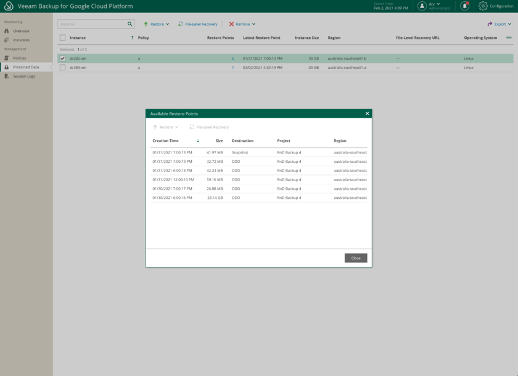Click the Veeam logo icon
This screenshot has width=518, height=376.
coord(9,6)
